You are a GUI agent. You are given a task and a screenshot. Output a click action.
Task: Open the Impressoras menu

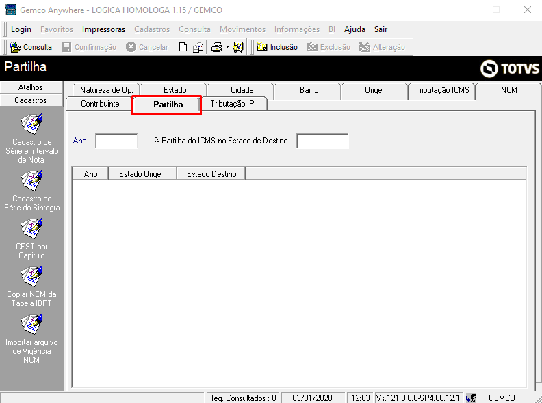[103, 29]
